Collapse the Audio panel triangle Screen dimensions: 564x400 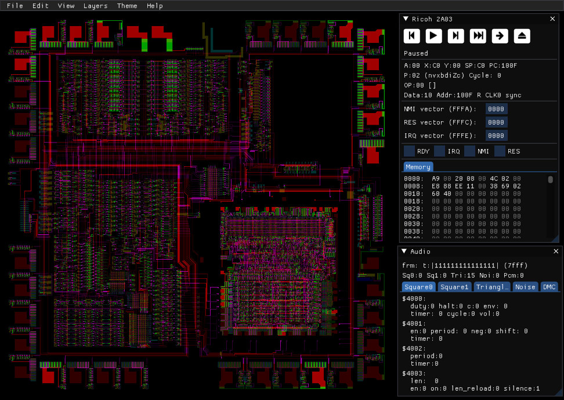(x=404, y=251)
